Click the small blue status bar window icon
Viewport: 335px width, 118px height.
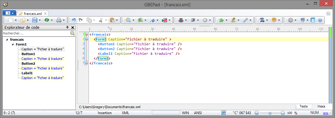click(224, 113)
